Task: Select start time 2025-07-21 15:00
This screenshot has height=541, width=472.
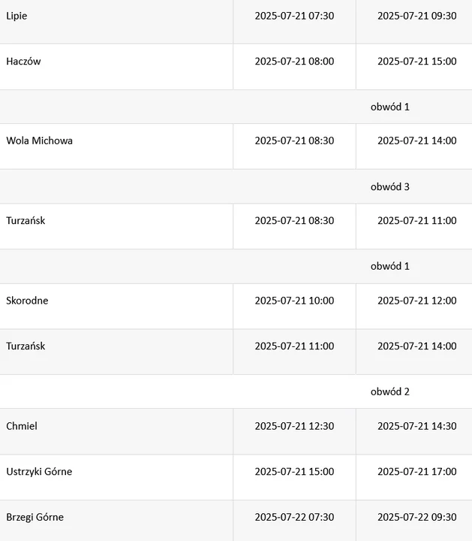Action: (294, 472)
